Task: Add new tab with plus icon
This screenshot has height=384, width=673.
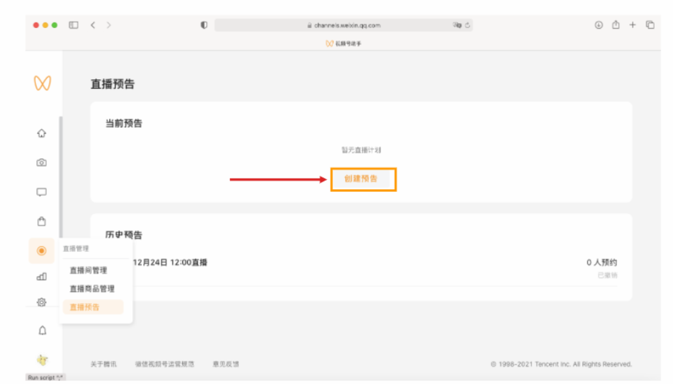Action: (633, 26)
